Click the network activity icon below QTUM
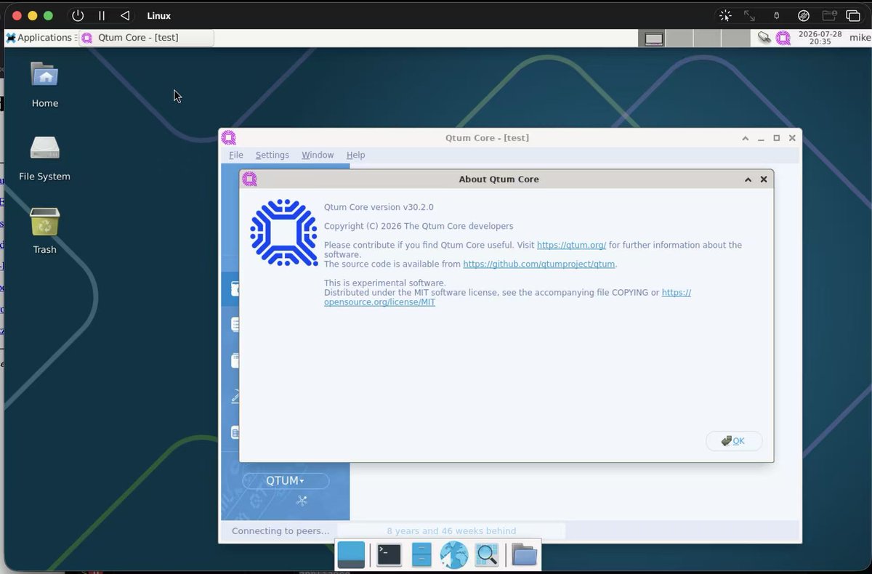The height and width of the screenshot is (574, 872). click(302, 501)
